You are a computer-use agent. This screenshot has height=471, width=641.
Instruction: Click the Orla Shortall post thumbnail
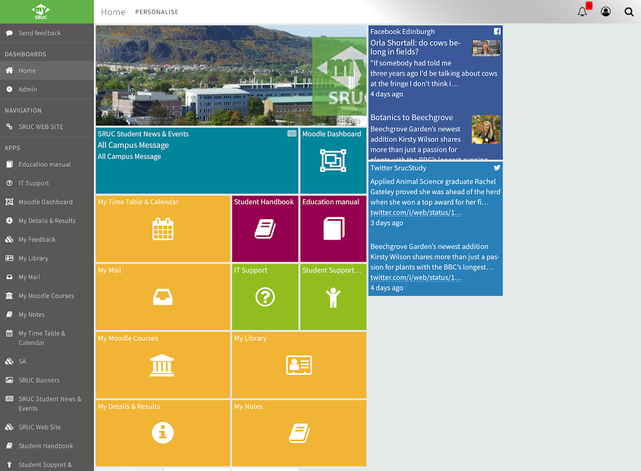(486, 48)
